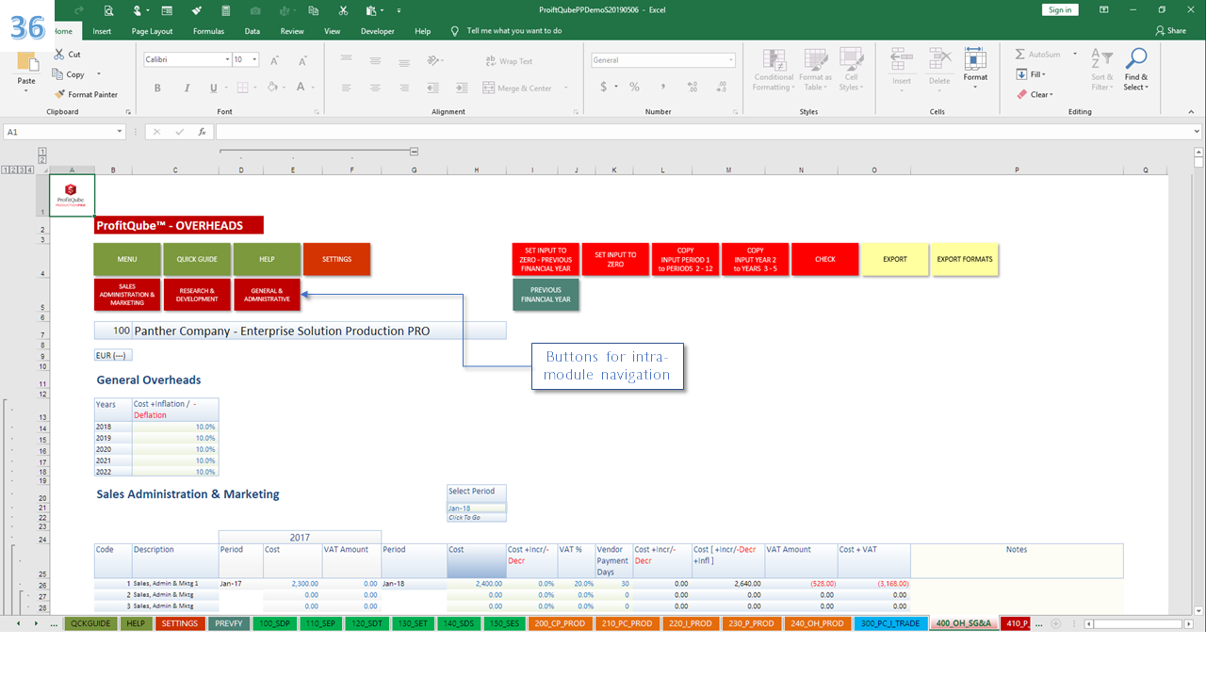The width and height of the screenshot is (1206, 678).
Task: Toggle Center horizontal alignment
Action: click(375, 88)
